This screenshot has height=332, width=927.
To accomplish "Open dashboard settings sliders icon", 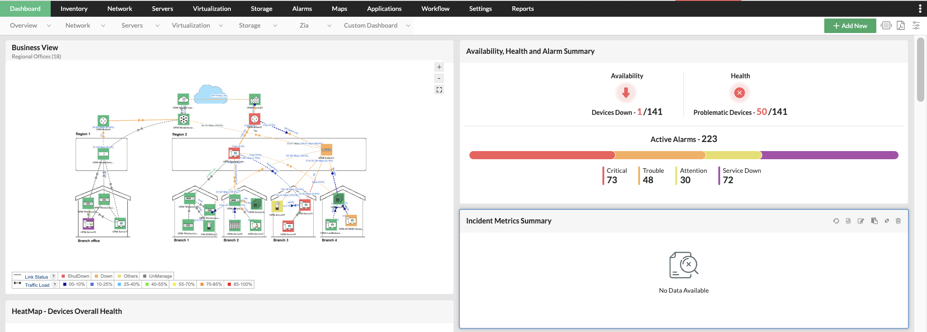I will [x=916, y=25].
